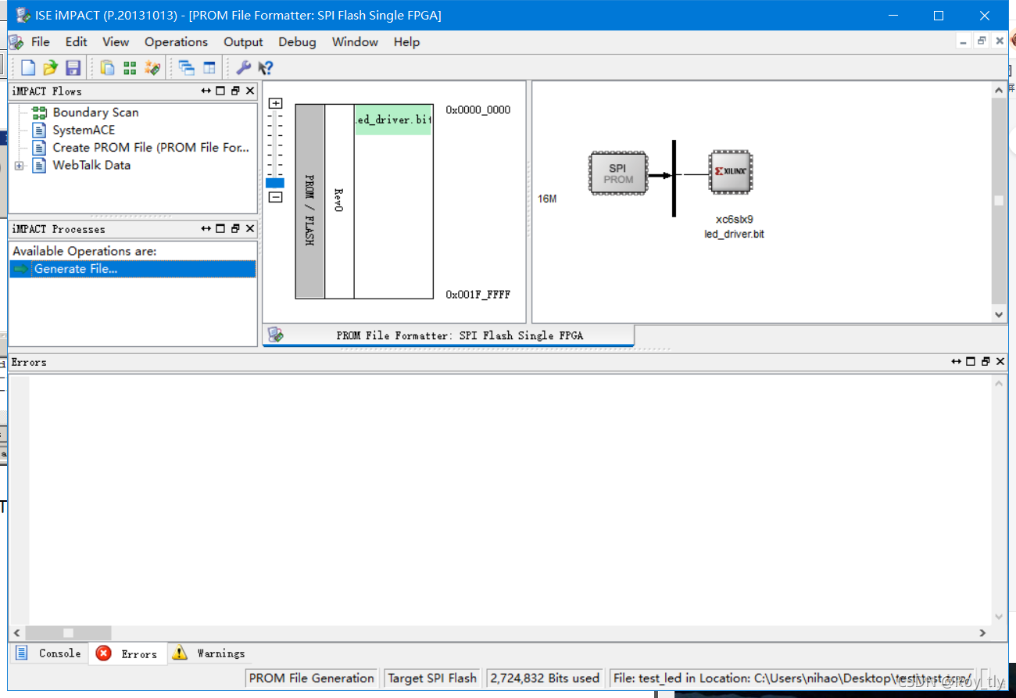
Task: Click down arrow of Errors vertical scrollbar
Action: pos(999,617)
